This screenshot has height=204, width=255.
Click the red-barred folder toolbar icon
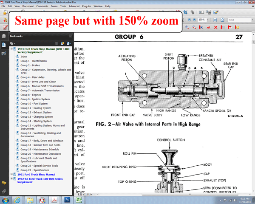pos(237,28)
